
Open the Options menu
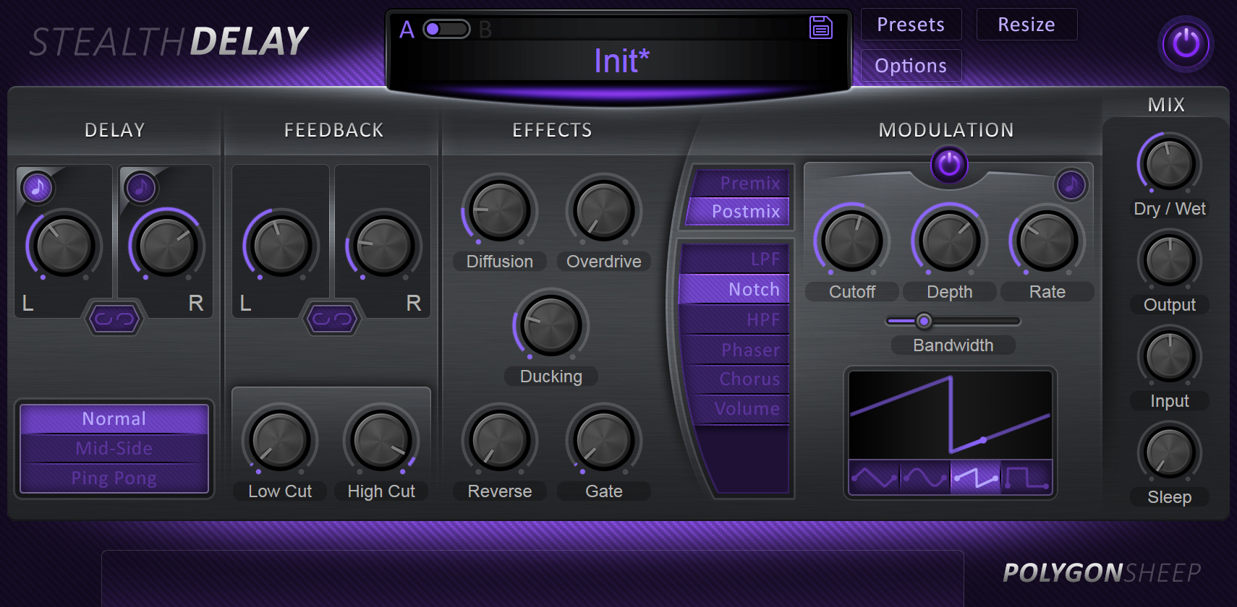coord(911,66)
